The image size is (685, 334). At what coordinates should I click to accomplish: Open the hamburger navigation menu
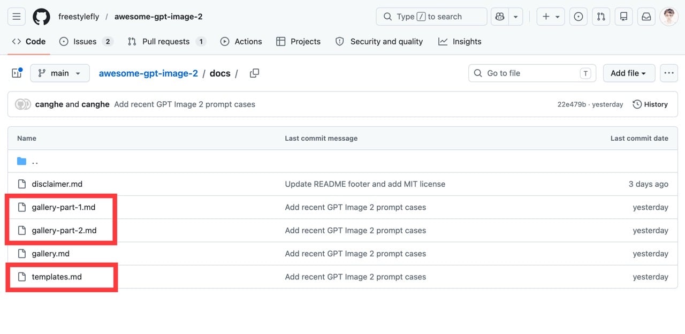point(17,17)
